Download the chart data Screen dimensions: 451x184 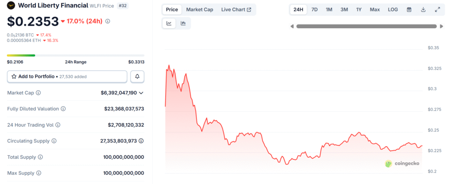[x=423, y=10]
